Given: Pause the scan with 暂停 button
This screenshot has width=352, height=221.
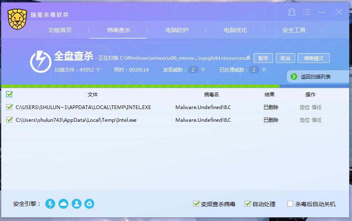Looking at the screenshot, I should 263,58.
